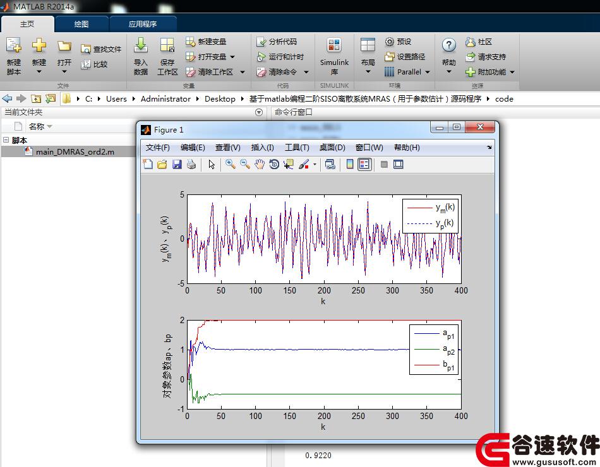Open the Insert (插入) menu in Figure 1
This screenshot has width=600, height=467.
262,148
